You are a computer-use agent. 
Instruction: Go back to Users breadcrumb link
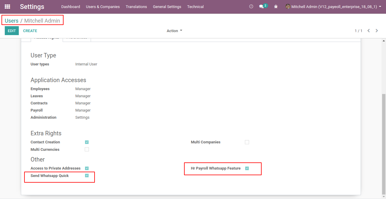pyautogui.click(x=12, y=21)
